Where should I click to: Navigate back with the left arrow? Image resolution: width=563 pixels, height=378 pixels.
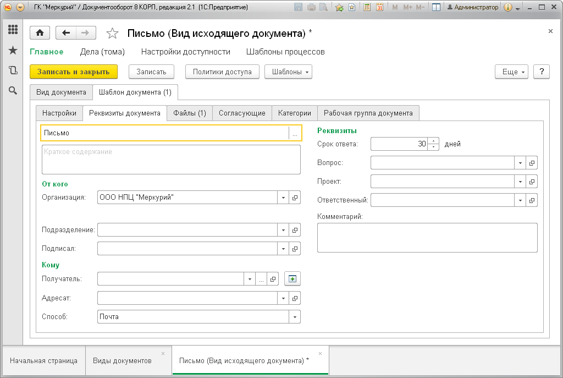coord(66,33)
